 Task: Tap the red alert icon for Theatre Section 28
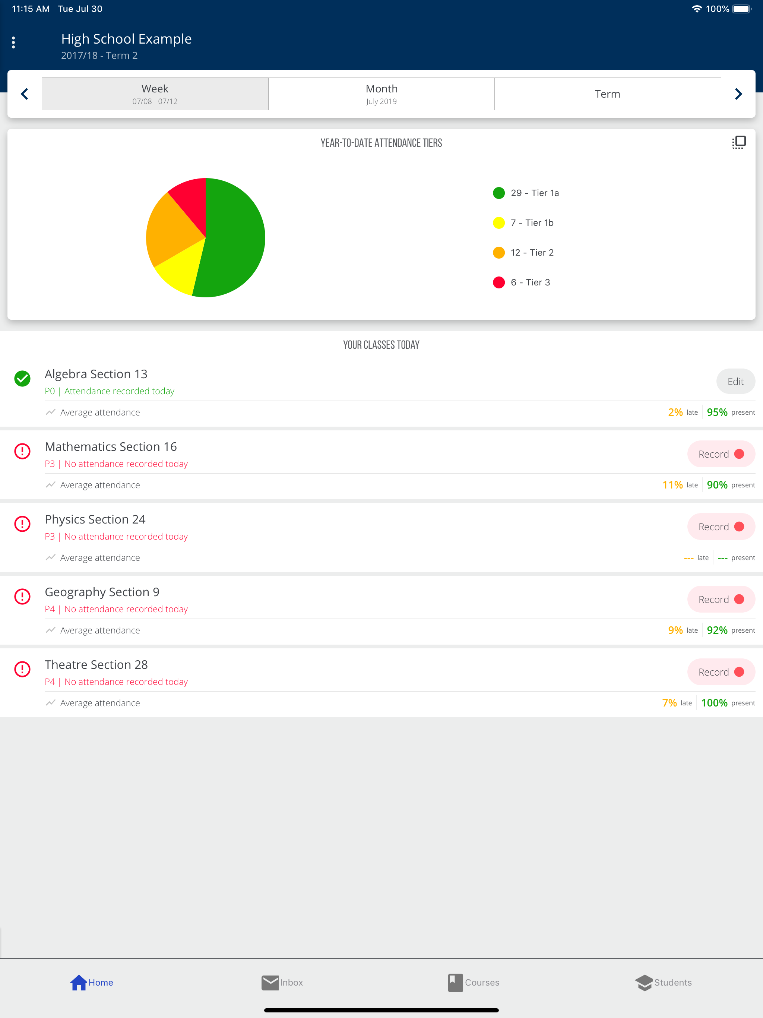pos(22,669)
